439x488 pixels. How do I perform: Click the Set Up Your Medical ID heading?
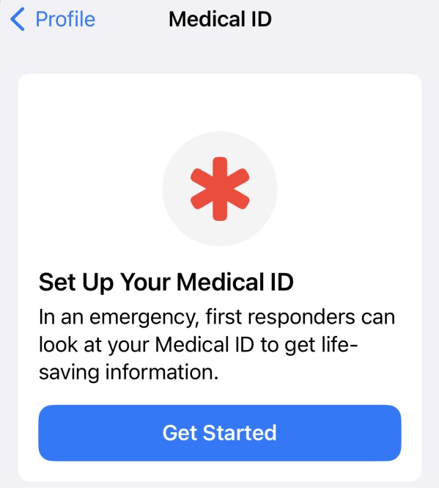coord(166,283)
